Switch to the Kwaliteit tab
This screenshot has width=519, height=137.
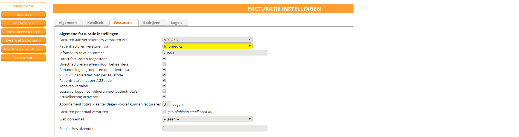[95, 23]
